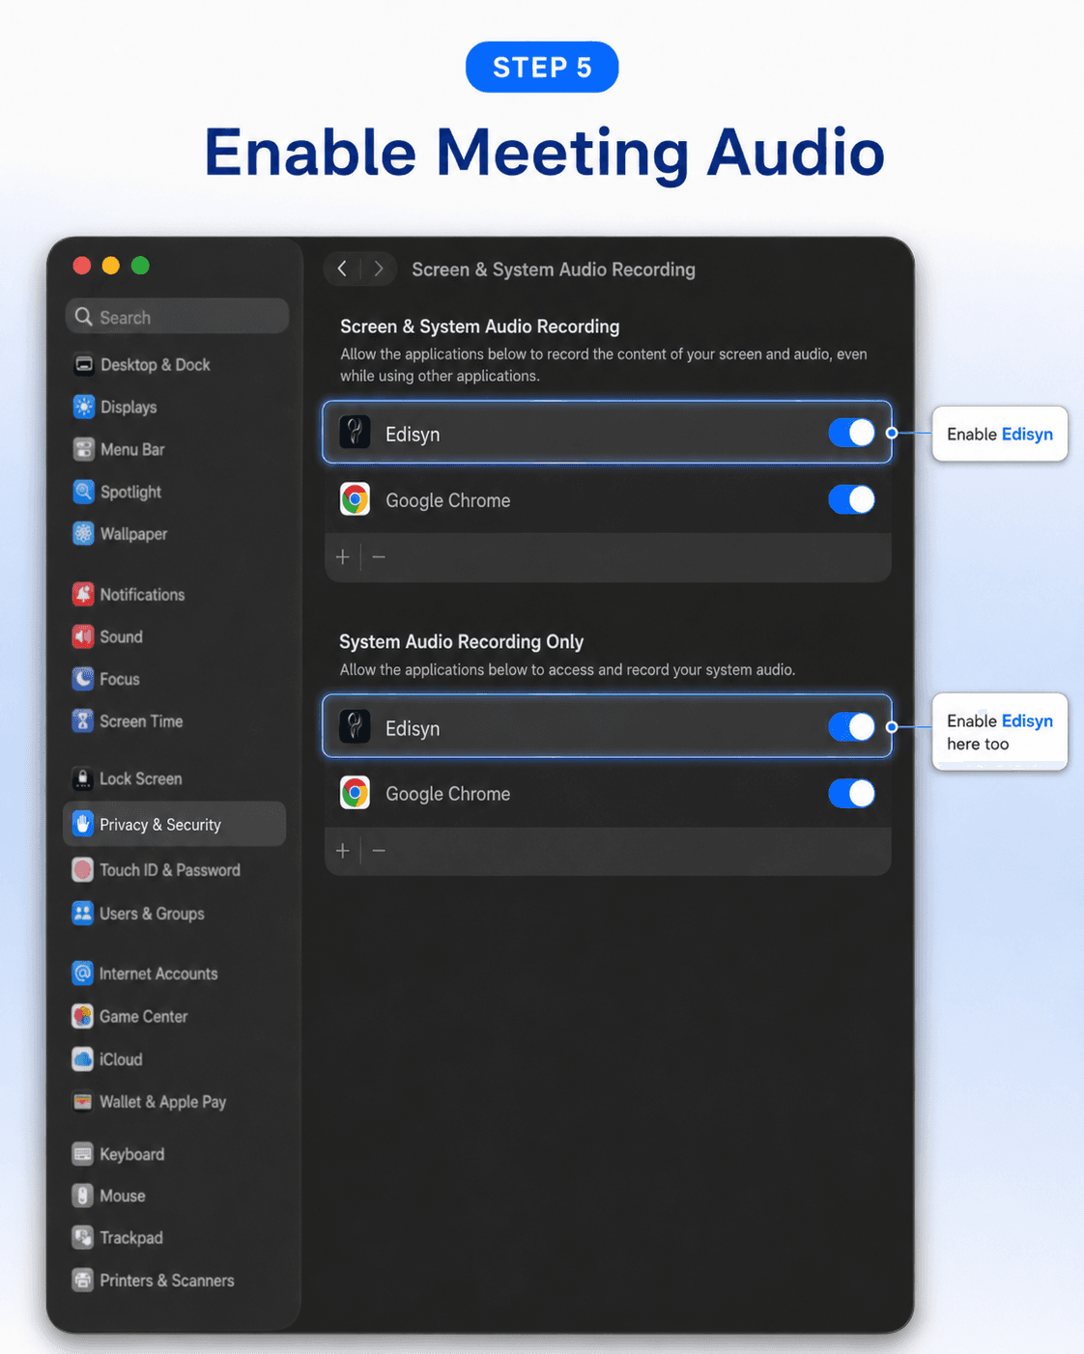Screen dimensions: 1084x1354
Task: Toggle Edisyn switch under Screen & System Audio Recording
Action: pyautogui.click(x=851, y=433)
